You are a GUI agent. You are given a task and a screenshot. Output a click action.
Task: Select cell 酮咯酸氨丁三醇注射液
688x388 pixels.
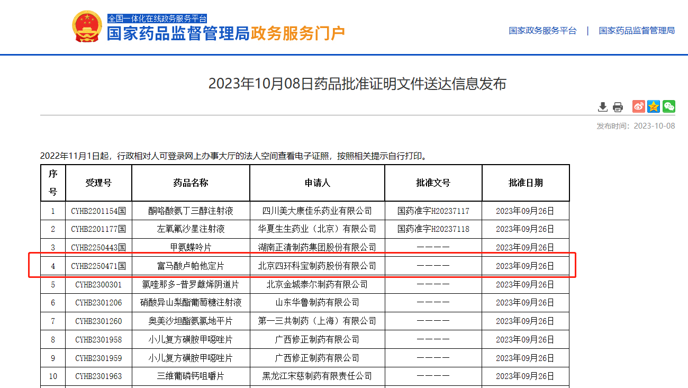(x=191, y=211)
